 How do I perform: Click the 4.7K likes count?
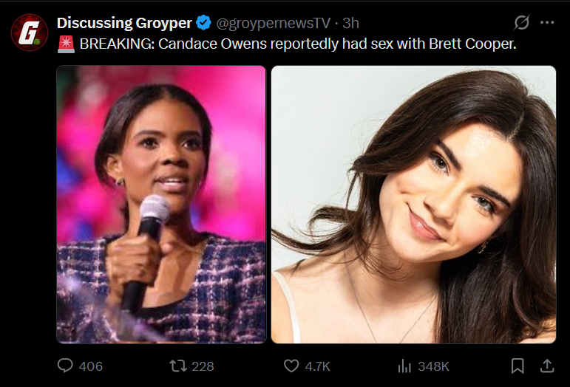click(318, 366)
